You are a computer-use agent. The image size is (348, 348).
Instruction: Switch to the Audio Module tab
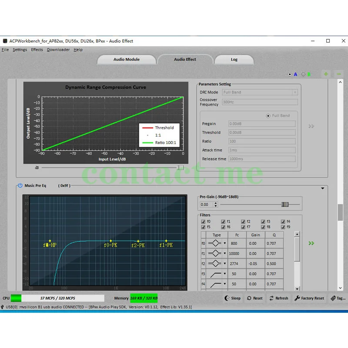127,60
